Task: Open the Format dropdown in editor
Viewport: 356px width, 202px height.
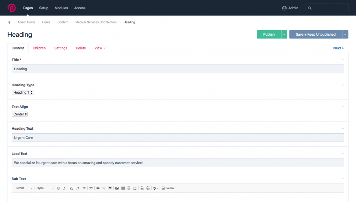Action: 24,188
